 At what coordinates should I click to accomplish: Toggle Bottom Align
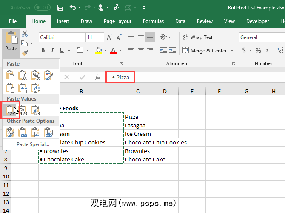(x=150, y=37)
